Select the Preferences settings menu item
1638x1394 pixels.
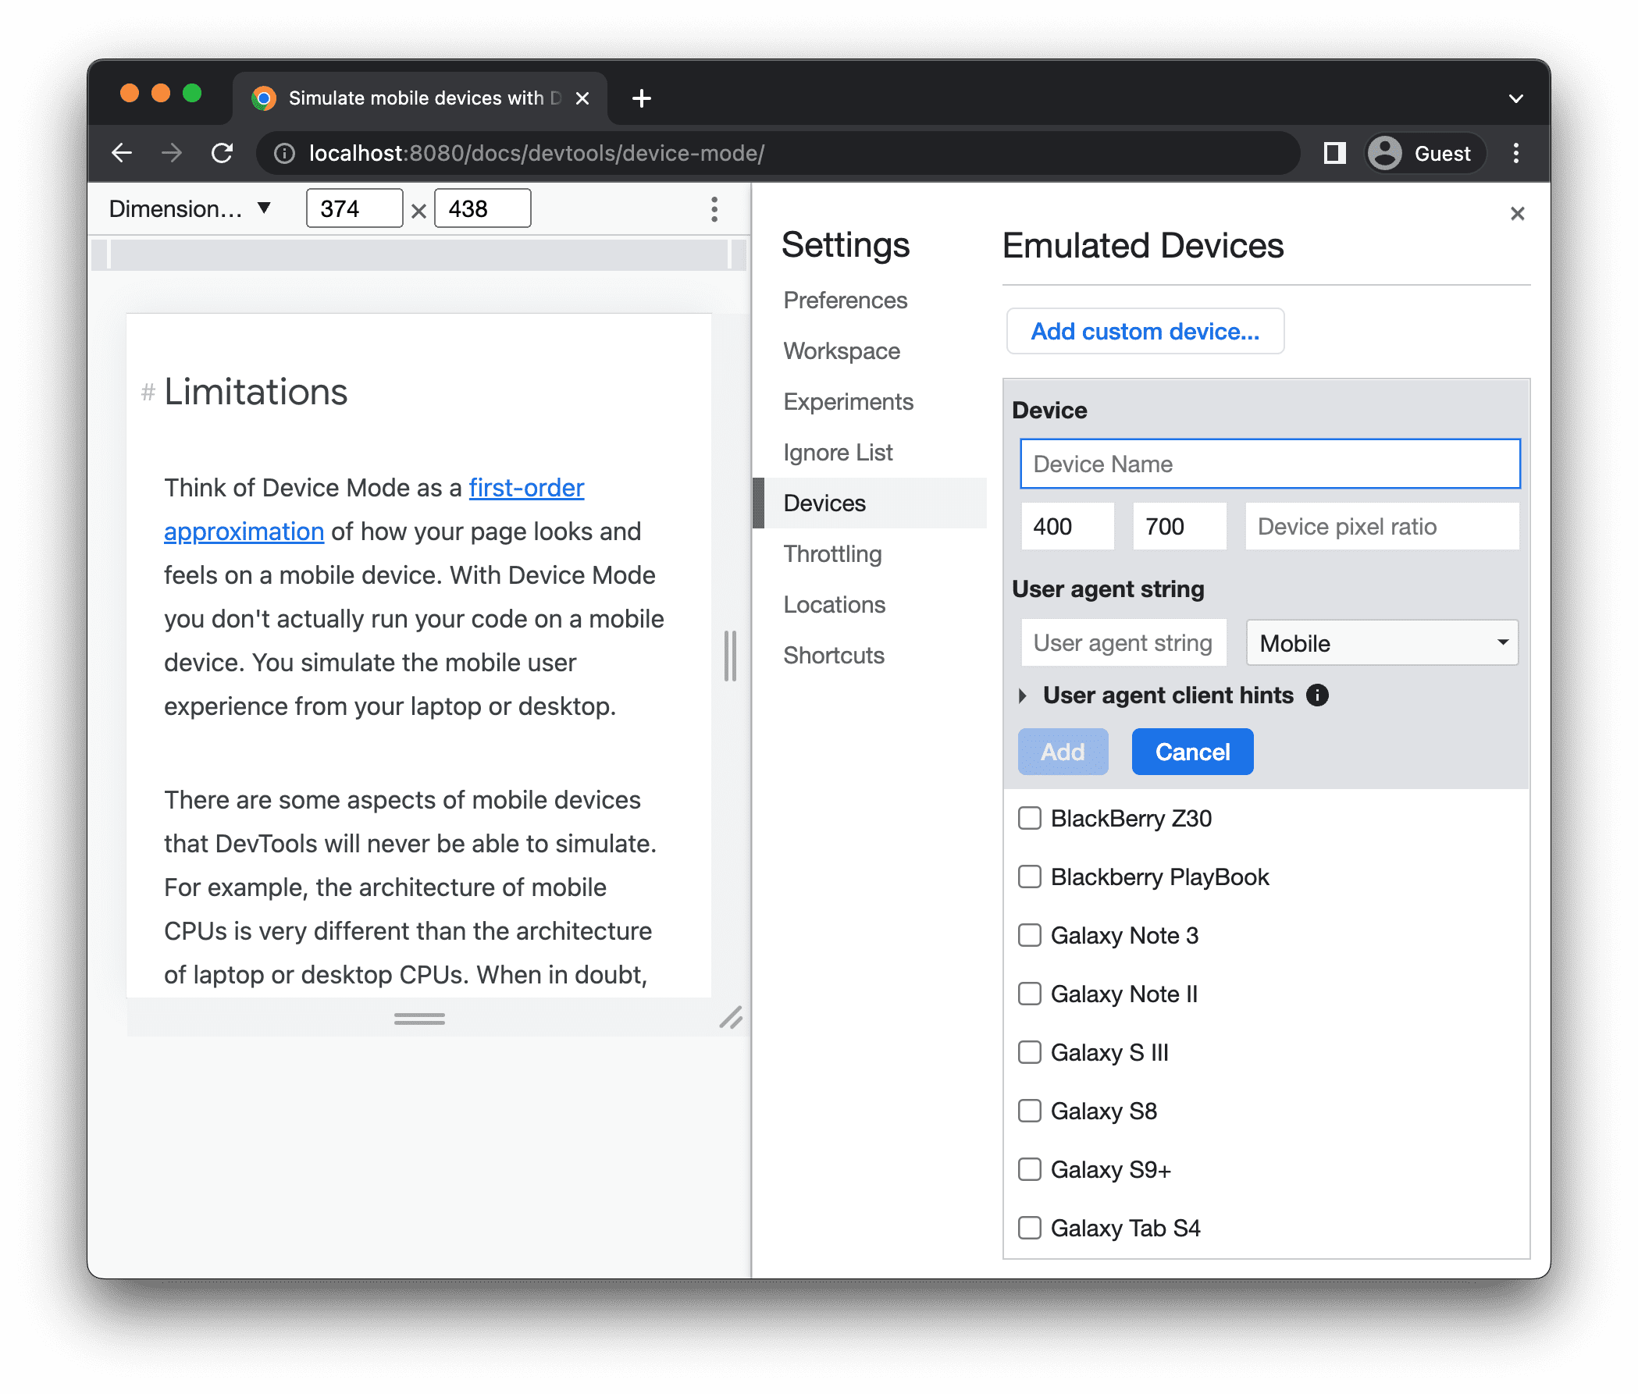tap(844, 300)
